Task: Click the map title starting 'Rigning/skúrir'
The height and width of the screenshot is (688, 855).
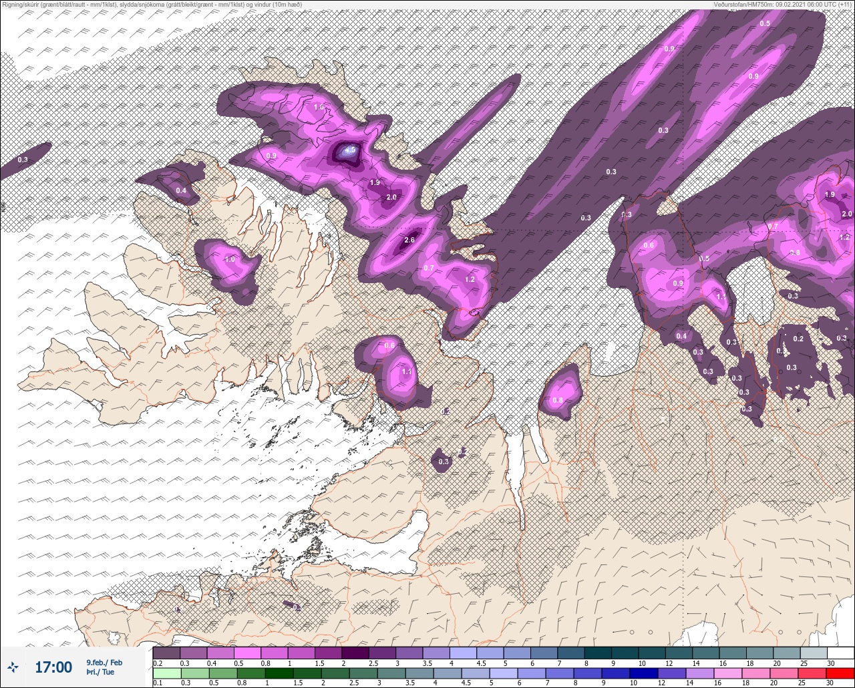Action: 152,5
